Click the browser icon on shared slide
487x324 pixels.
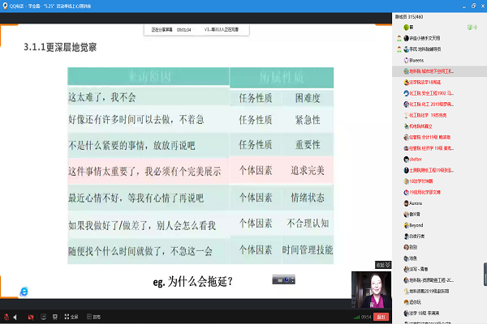coord(24,290)
